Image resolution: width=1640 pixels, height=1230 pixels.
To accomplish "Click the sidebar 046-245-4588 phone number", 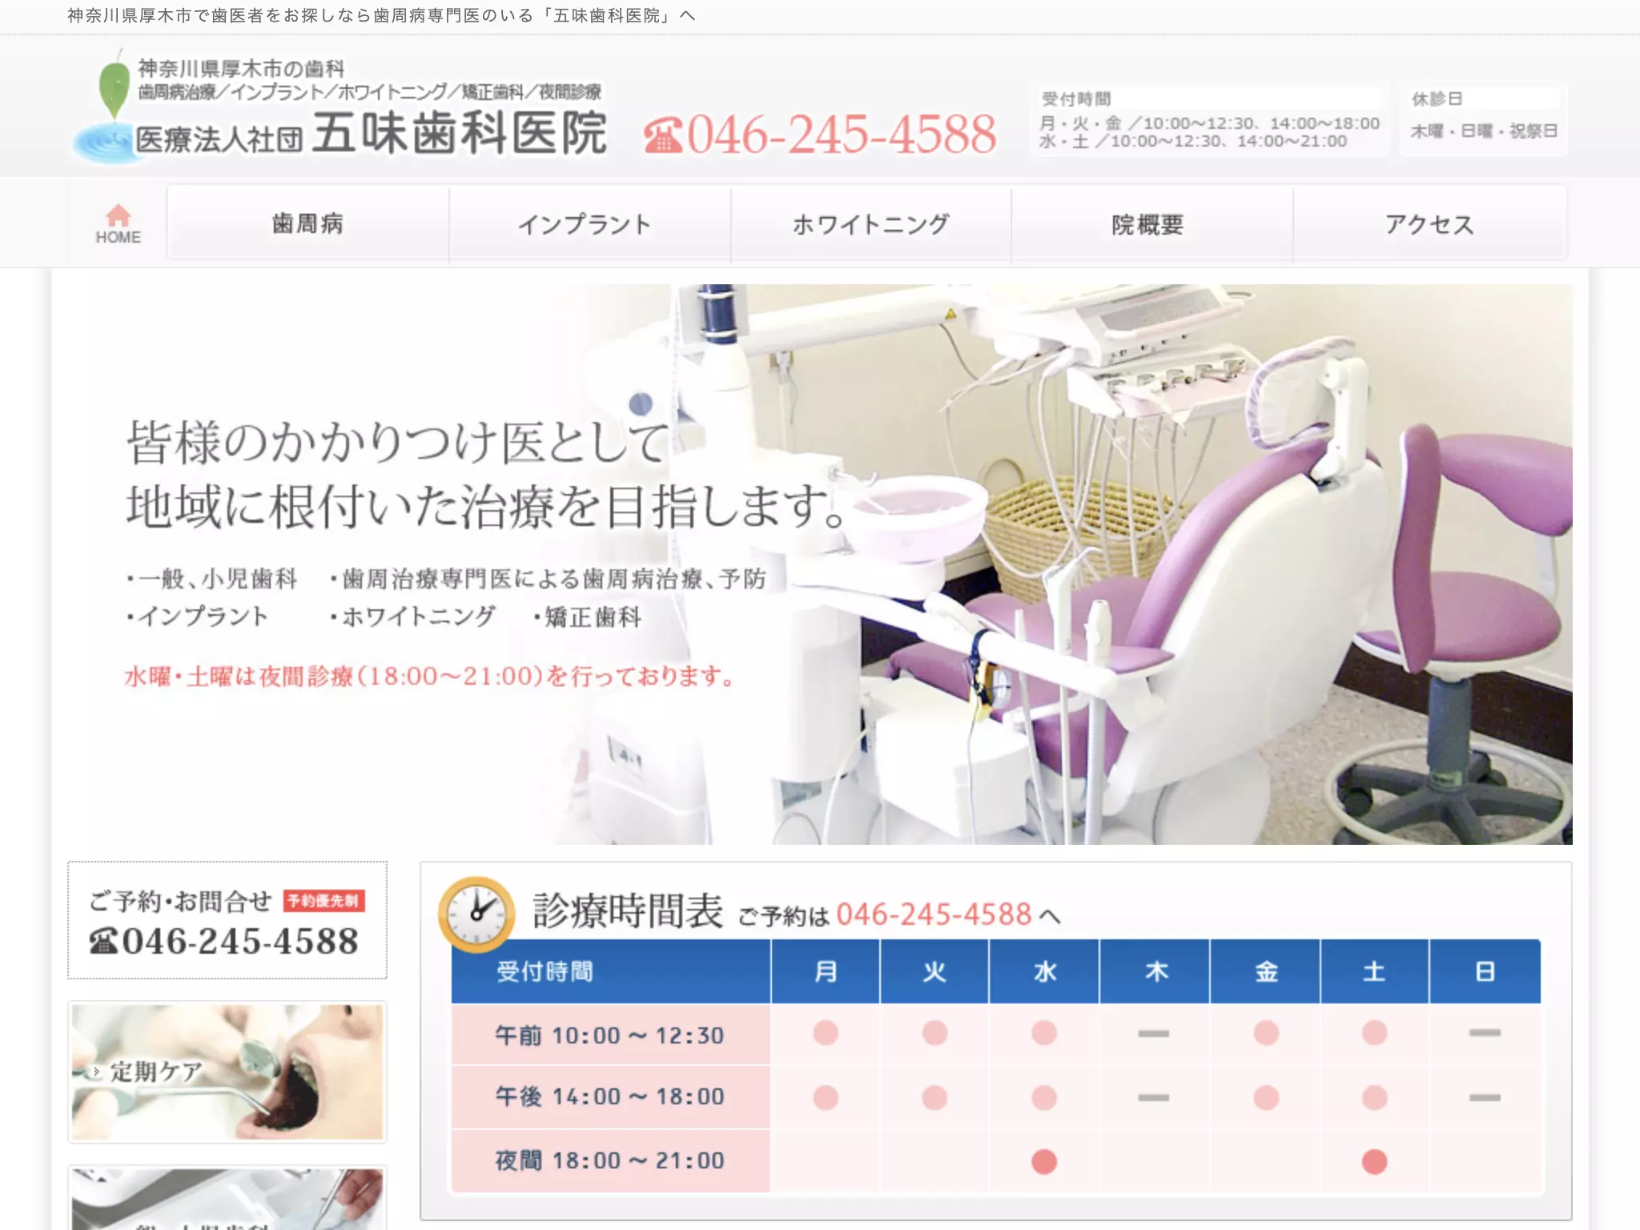I will (x=239, y=941).
